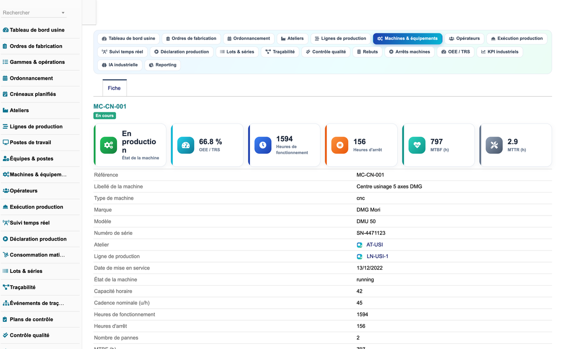The image size is (564, 349).
Task: Select Ordres de fabrication top tab
Action: pos(191,39)
